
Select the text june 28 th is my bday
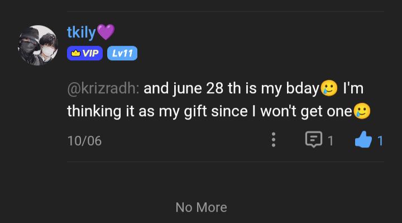point(246,88)
